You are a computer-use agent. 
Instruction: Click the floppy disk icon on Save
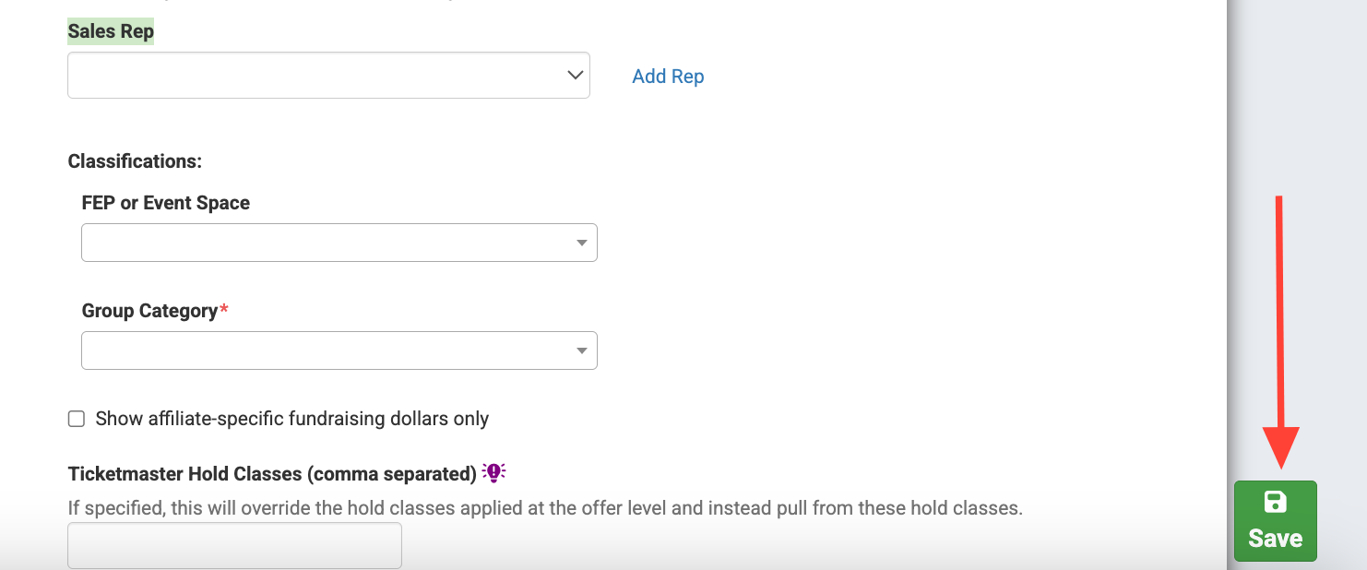(x=1275, y=502)
